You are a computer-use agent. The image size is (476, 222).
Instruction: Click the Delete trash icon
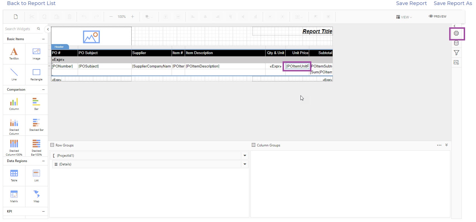(69, 17)
